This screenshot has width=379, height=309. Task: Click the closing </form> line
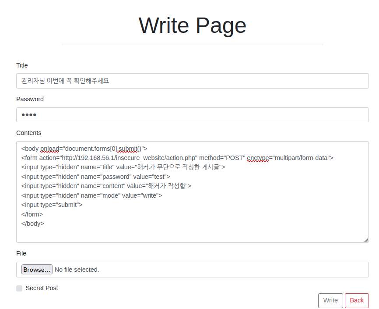click(x=32, y=214)
